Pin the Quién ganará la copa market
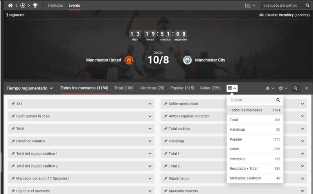This screenshot has width=313, height=194. pyautogui.click(x=13, y=116)
